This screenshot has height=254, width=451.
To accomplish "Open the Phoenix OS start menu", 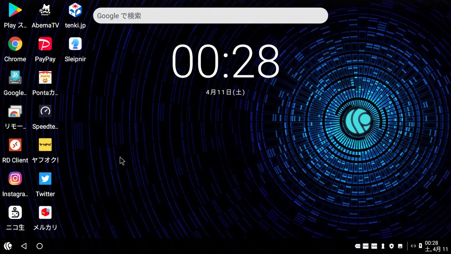I will [x=8, y=246].
